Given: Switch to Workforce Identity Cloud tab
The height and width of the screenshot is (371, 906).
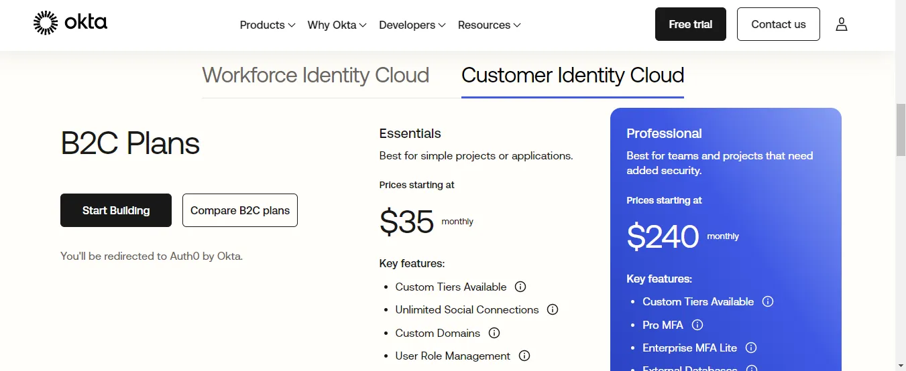Looking at the screenshot, I should point(316,75).
